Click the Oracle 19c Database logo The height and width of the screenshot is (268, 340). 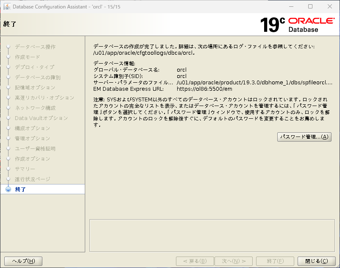click(x=297, y=25)
